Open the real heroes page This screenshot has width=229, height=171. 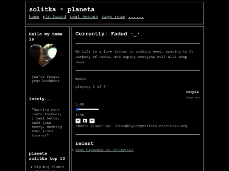tap(84, 16)
